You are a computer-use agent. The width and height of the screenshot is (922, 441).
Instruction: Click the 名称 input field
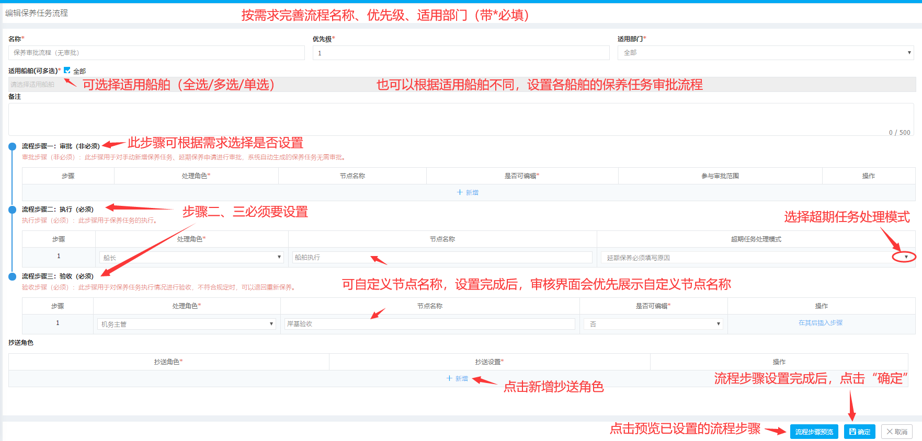[x=156, y=53]
